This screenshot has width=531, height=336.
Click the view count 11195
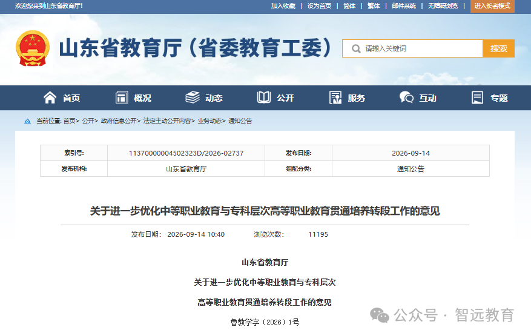pyautogui.click(x=318, y=234)
